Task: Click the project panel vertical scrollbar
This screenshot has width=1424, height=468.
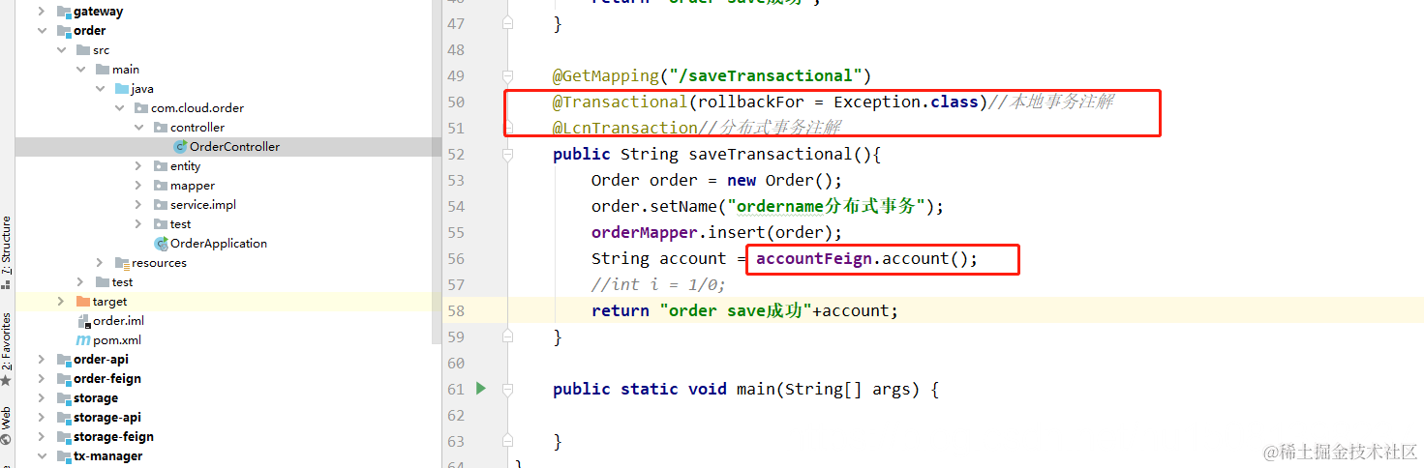Action: pyautogui.click(x=437, y=172)
